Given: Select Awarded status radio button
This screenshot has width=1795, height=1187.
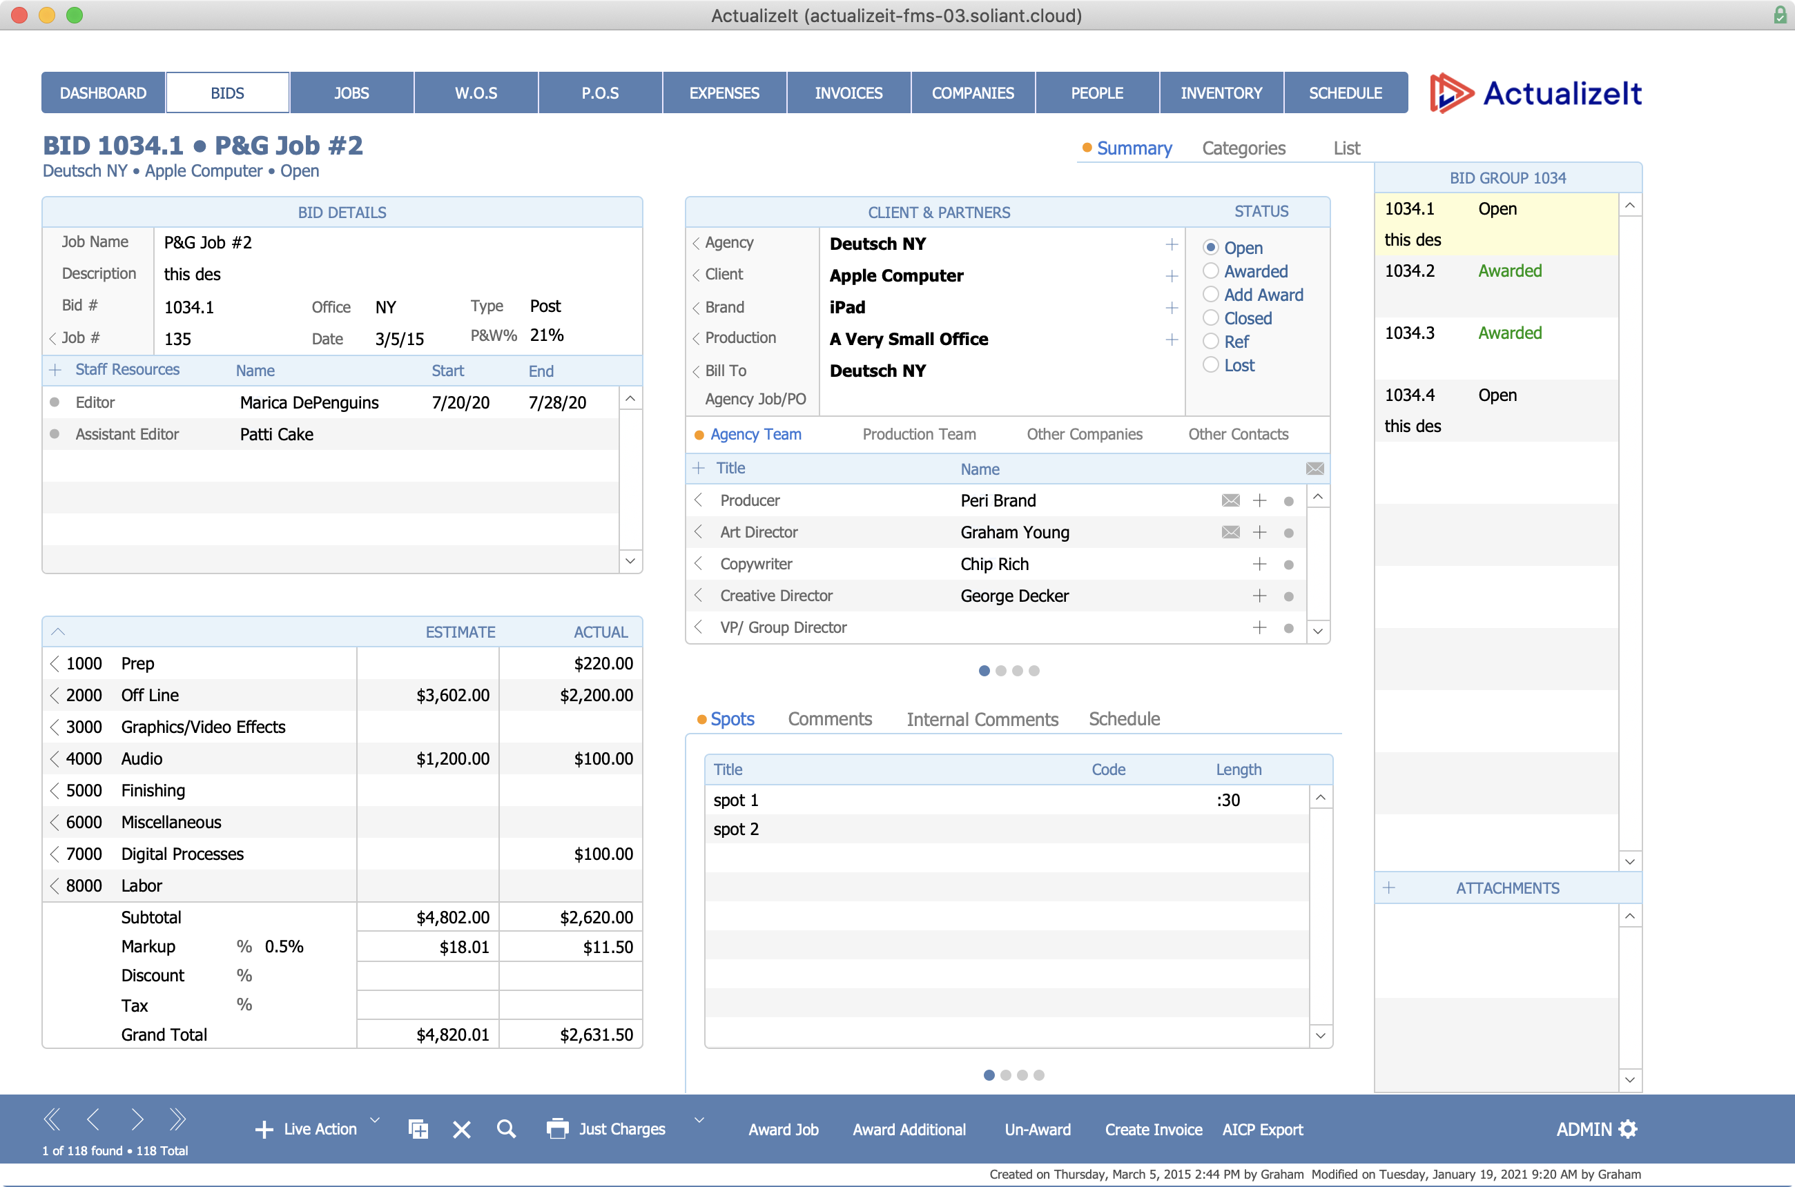Looking at the screenshot, I should coord(1210,271).
